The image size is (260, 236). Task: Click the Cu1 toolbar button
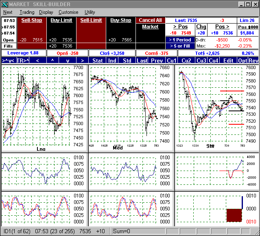[172, 61]
